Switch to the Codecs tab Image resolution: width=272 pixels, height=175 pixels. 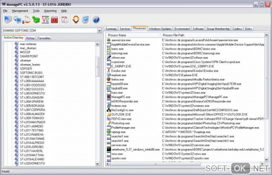click(x=237, y=29)
